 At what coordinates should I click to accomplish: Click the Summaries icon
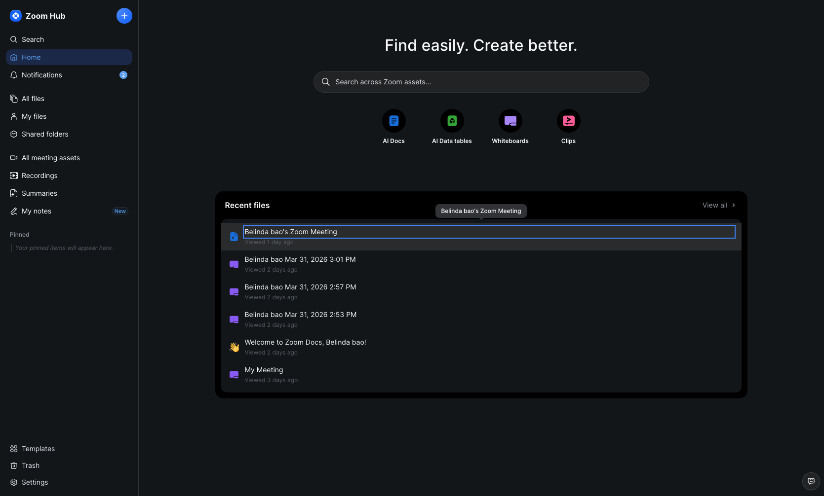tap(14, 193)
